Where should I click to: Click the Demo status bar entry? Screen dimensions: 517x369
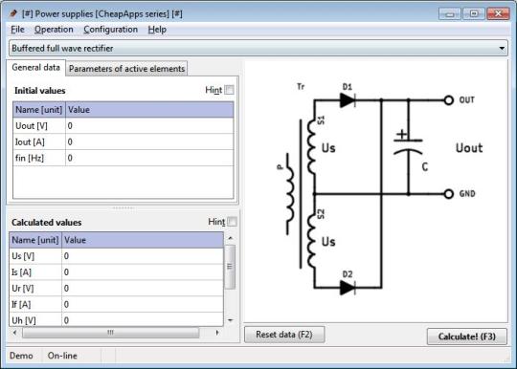21,356
